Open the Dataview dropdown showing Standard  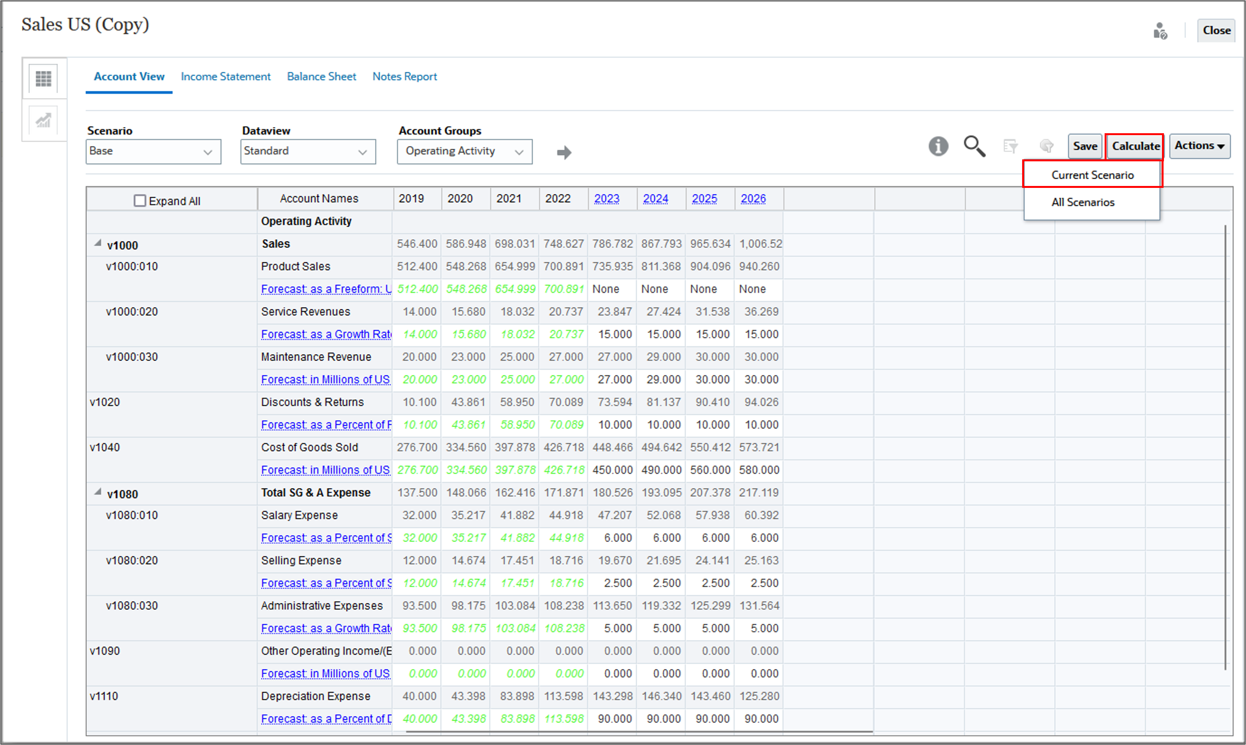tap(308, 152)
